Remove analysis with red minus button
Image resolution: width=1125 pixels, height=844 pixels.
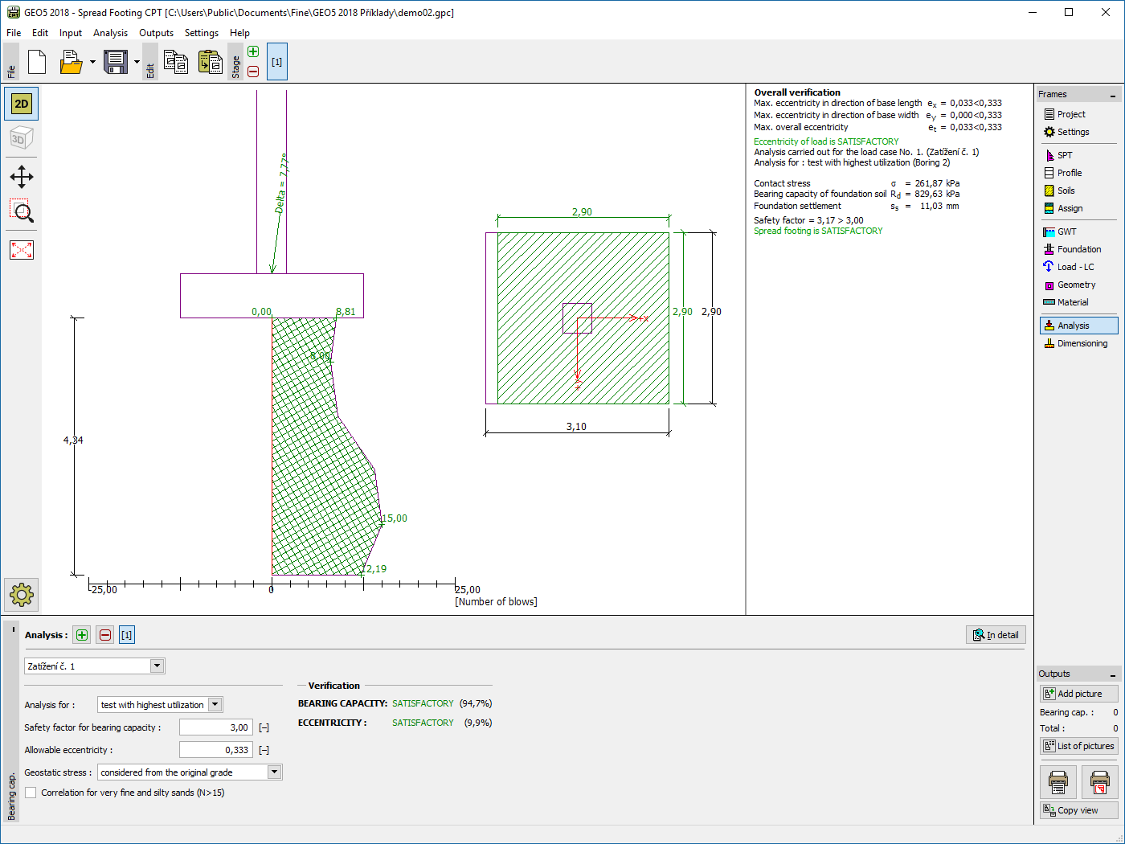pos(105,635)
